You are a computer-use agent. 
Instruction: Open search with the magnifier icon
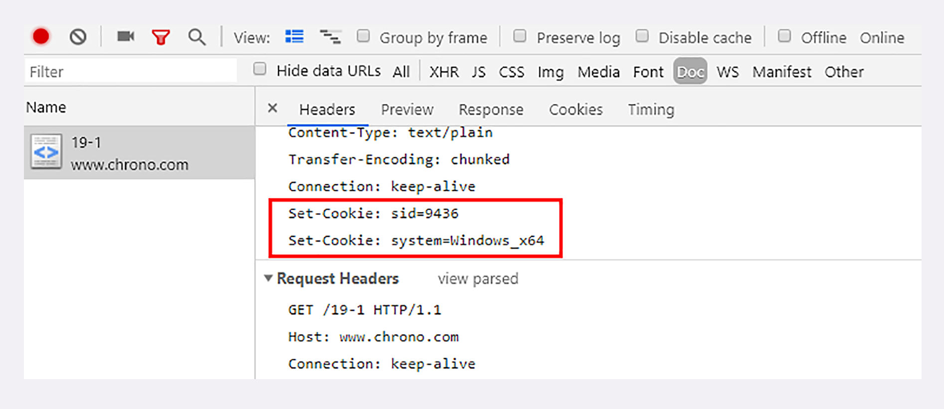coord(196,37)
